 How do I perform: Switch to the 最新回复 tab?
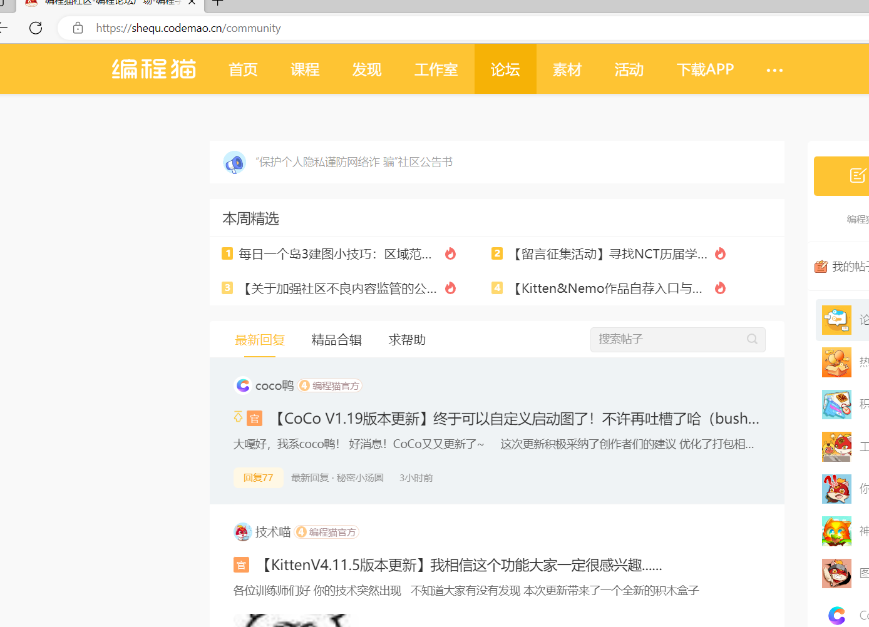pyautogui.click(x=260, y=340)
